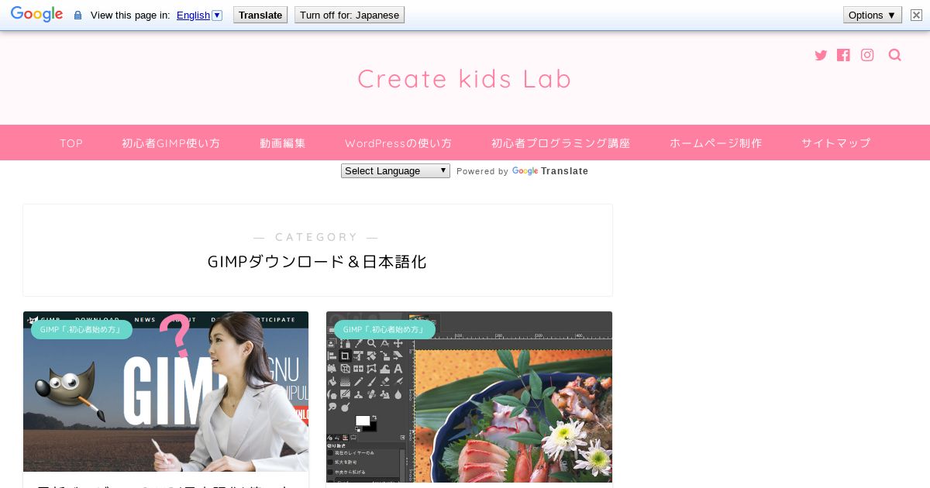Open the Twitter profile icon
The width and height of the screenshot is (930, 488).
[x=821, y=55]
